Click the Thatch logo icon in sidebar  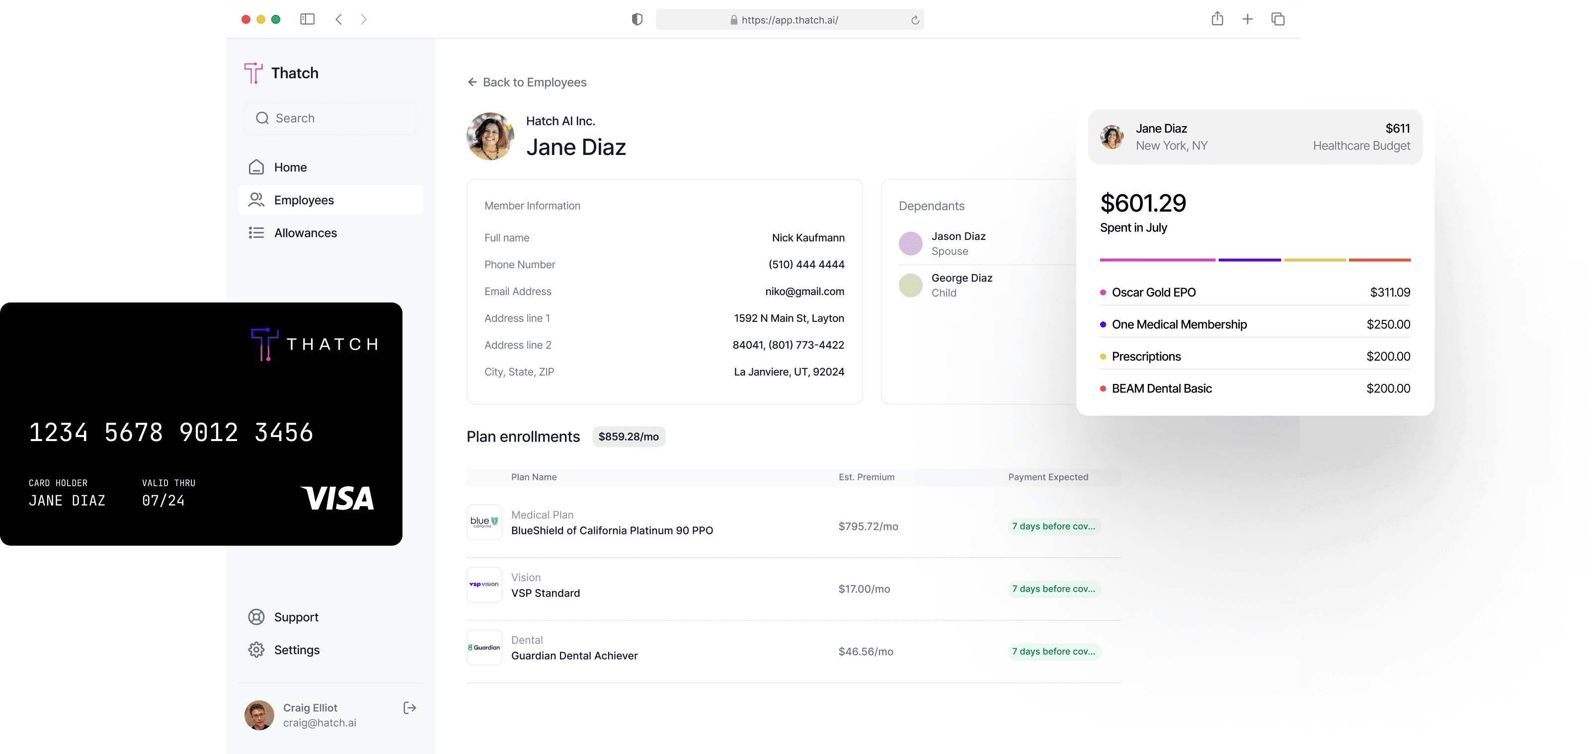coord(253,72)
